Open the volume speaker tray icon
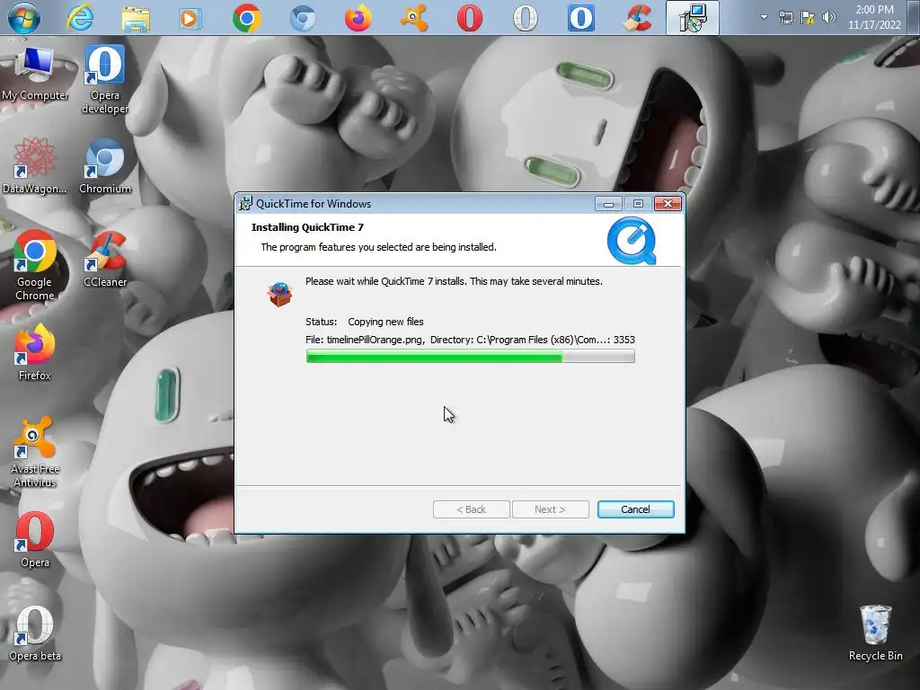Viewport: 920px width, 690px height. [829, 17]
